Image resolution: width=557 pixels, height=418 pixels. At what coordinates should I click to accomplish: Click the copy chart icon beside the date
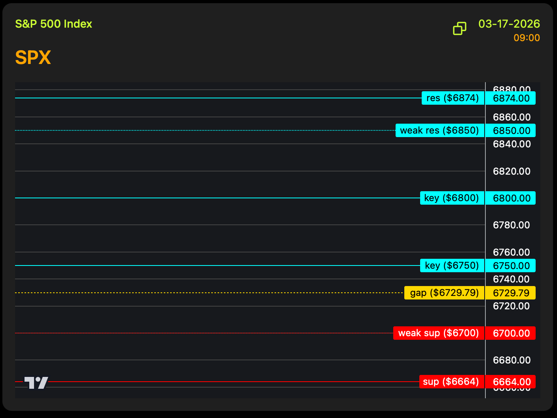tap(459, 28)
